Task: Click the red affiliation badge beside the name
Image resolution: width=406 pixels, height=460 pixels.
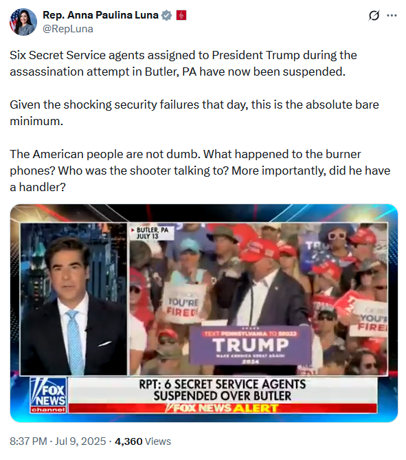Action: click(x=181, y=15)
